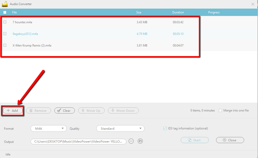
Task: Uncheck the ID3 tag information option
Action: (165, 128)
